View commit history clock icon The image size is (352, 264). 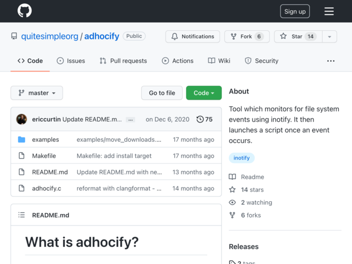click(200, 119)
